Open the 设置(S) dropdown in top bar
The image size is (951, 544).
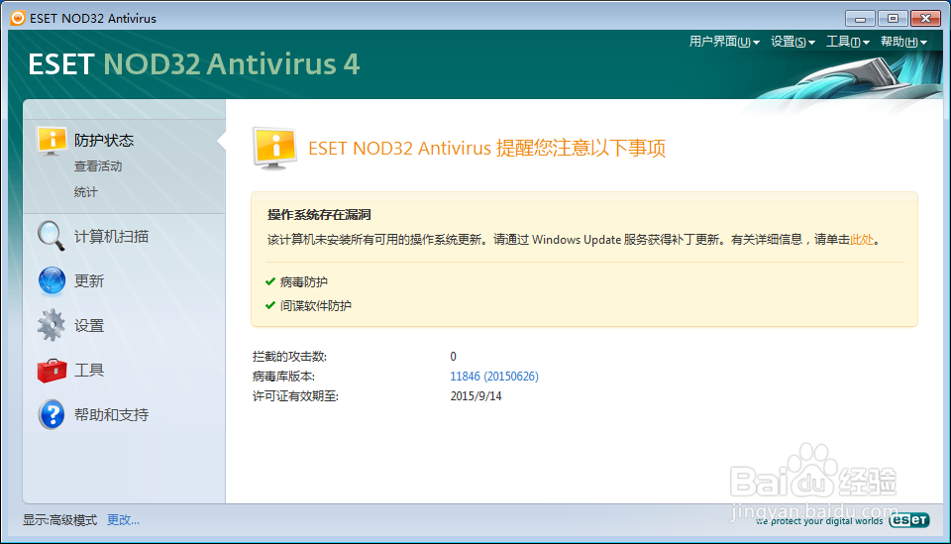pos(792,42)
